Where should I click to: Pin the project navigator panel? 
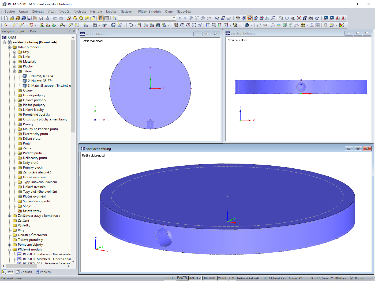click(69, 31)
